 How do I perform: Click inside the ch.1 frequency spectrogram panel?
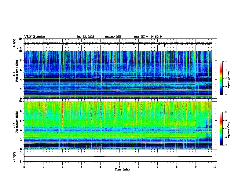point(118,75)
